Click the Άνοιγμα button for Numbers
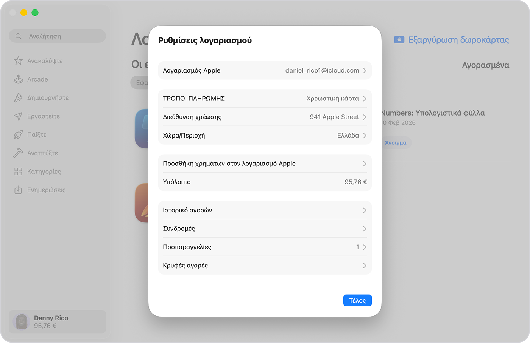This screenshot has height=343, width=530. 396,143
